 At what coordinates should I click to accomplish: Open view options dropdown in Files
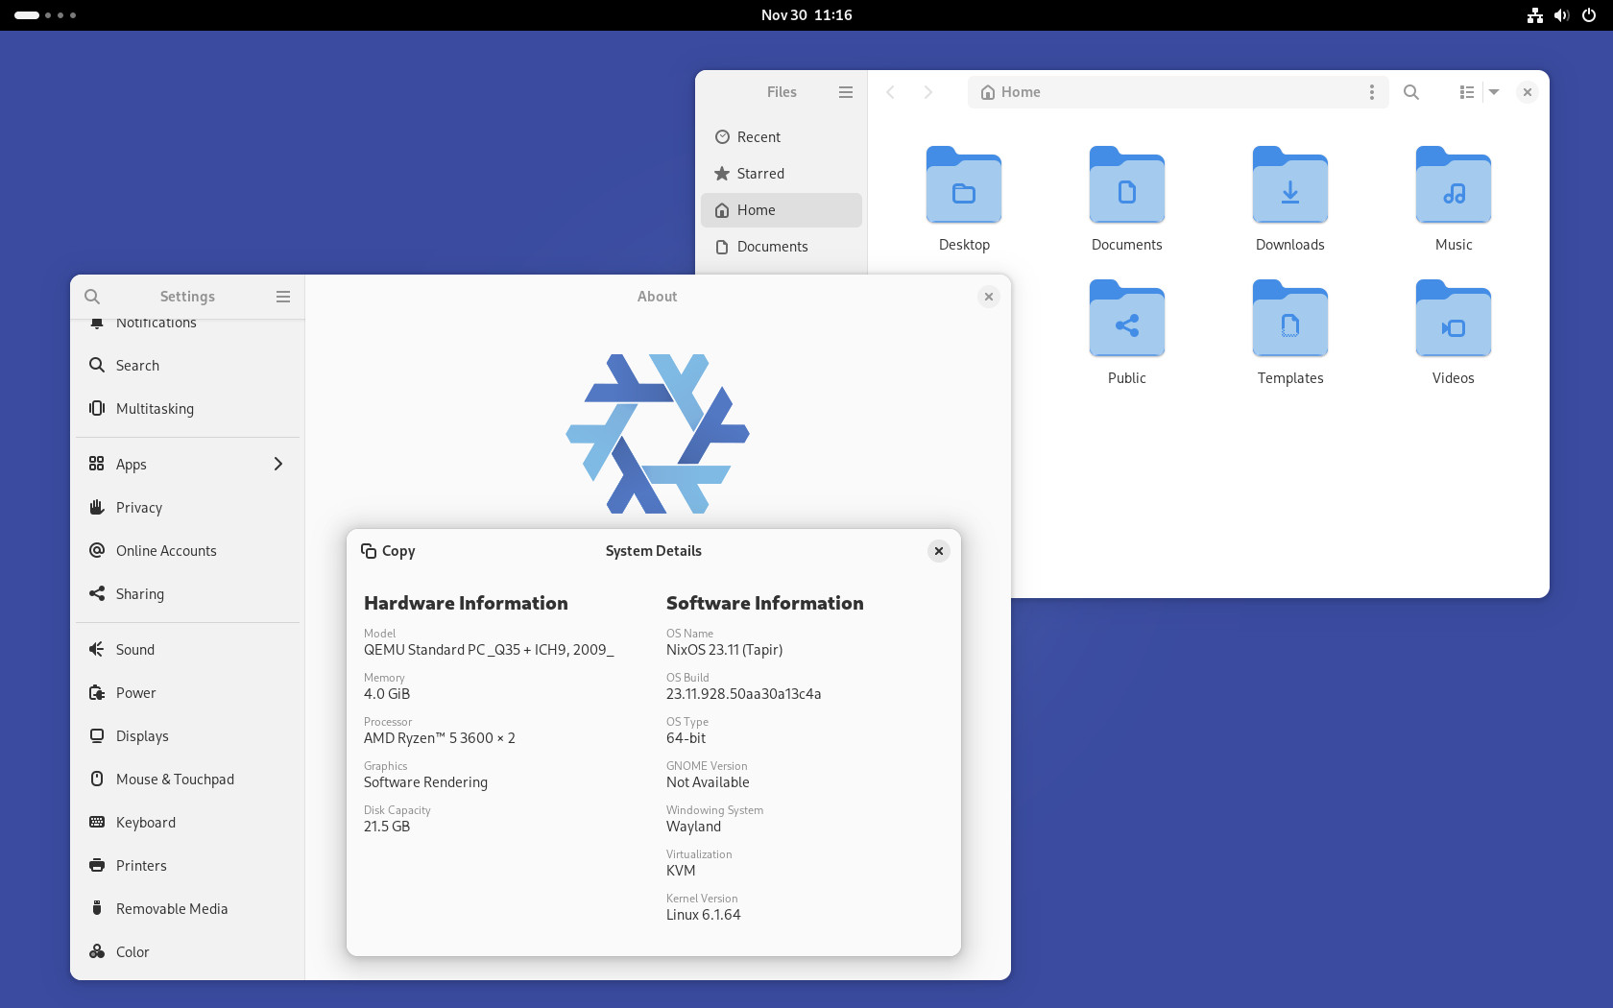coord(1494,92)
